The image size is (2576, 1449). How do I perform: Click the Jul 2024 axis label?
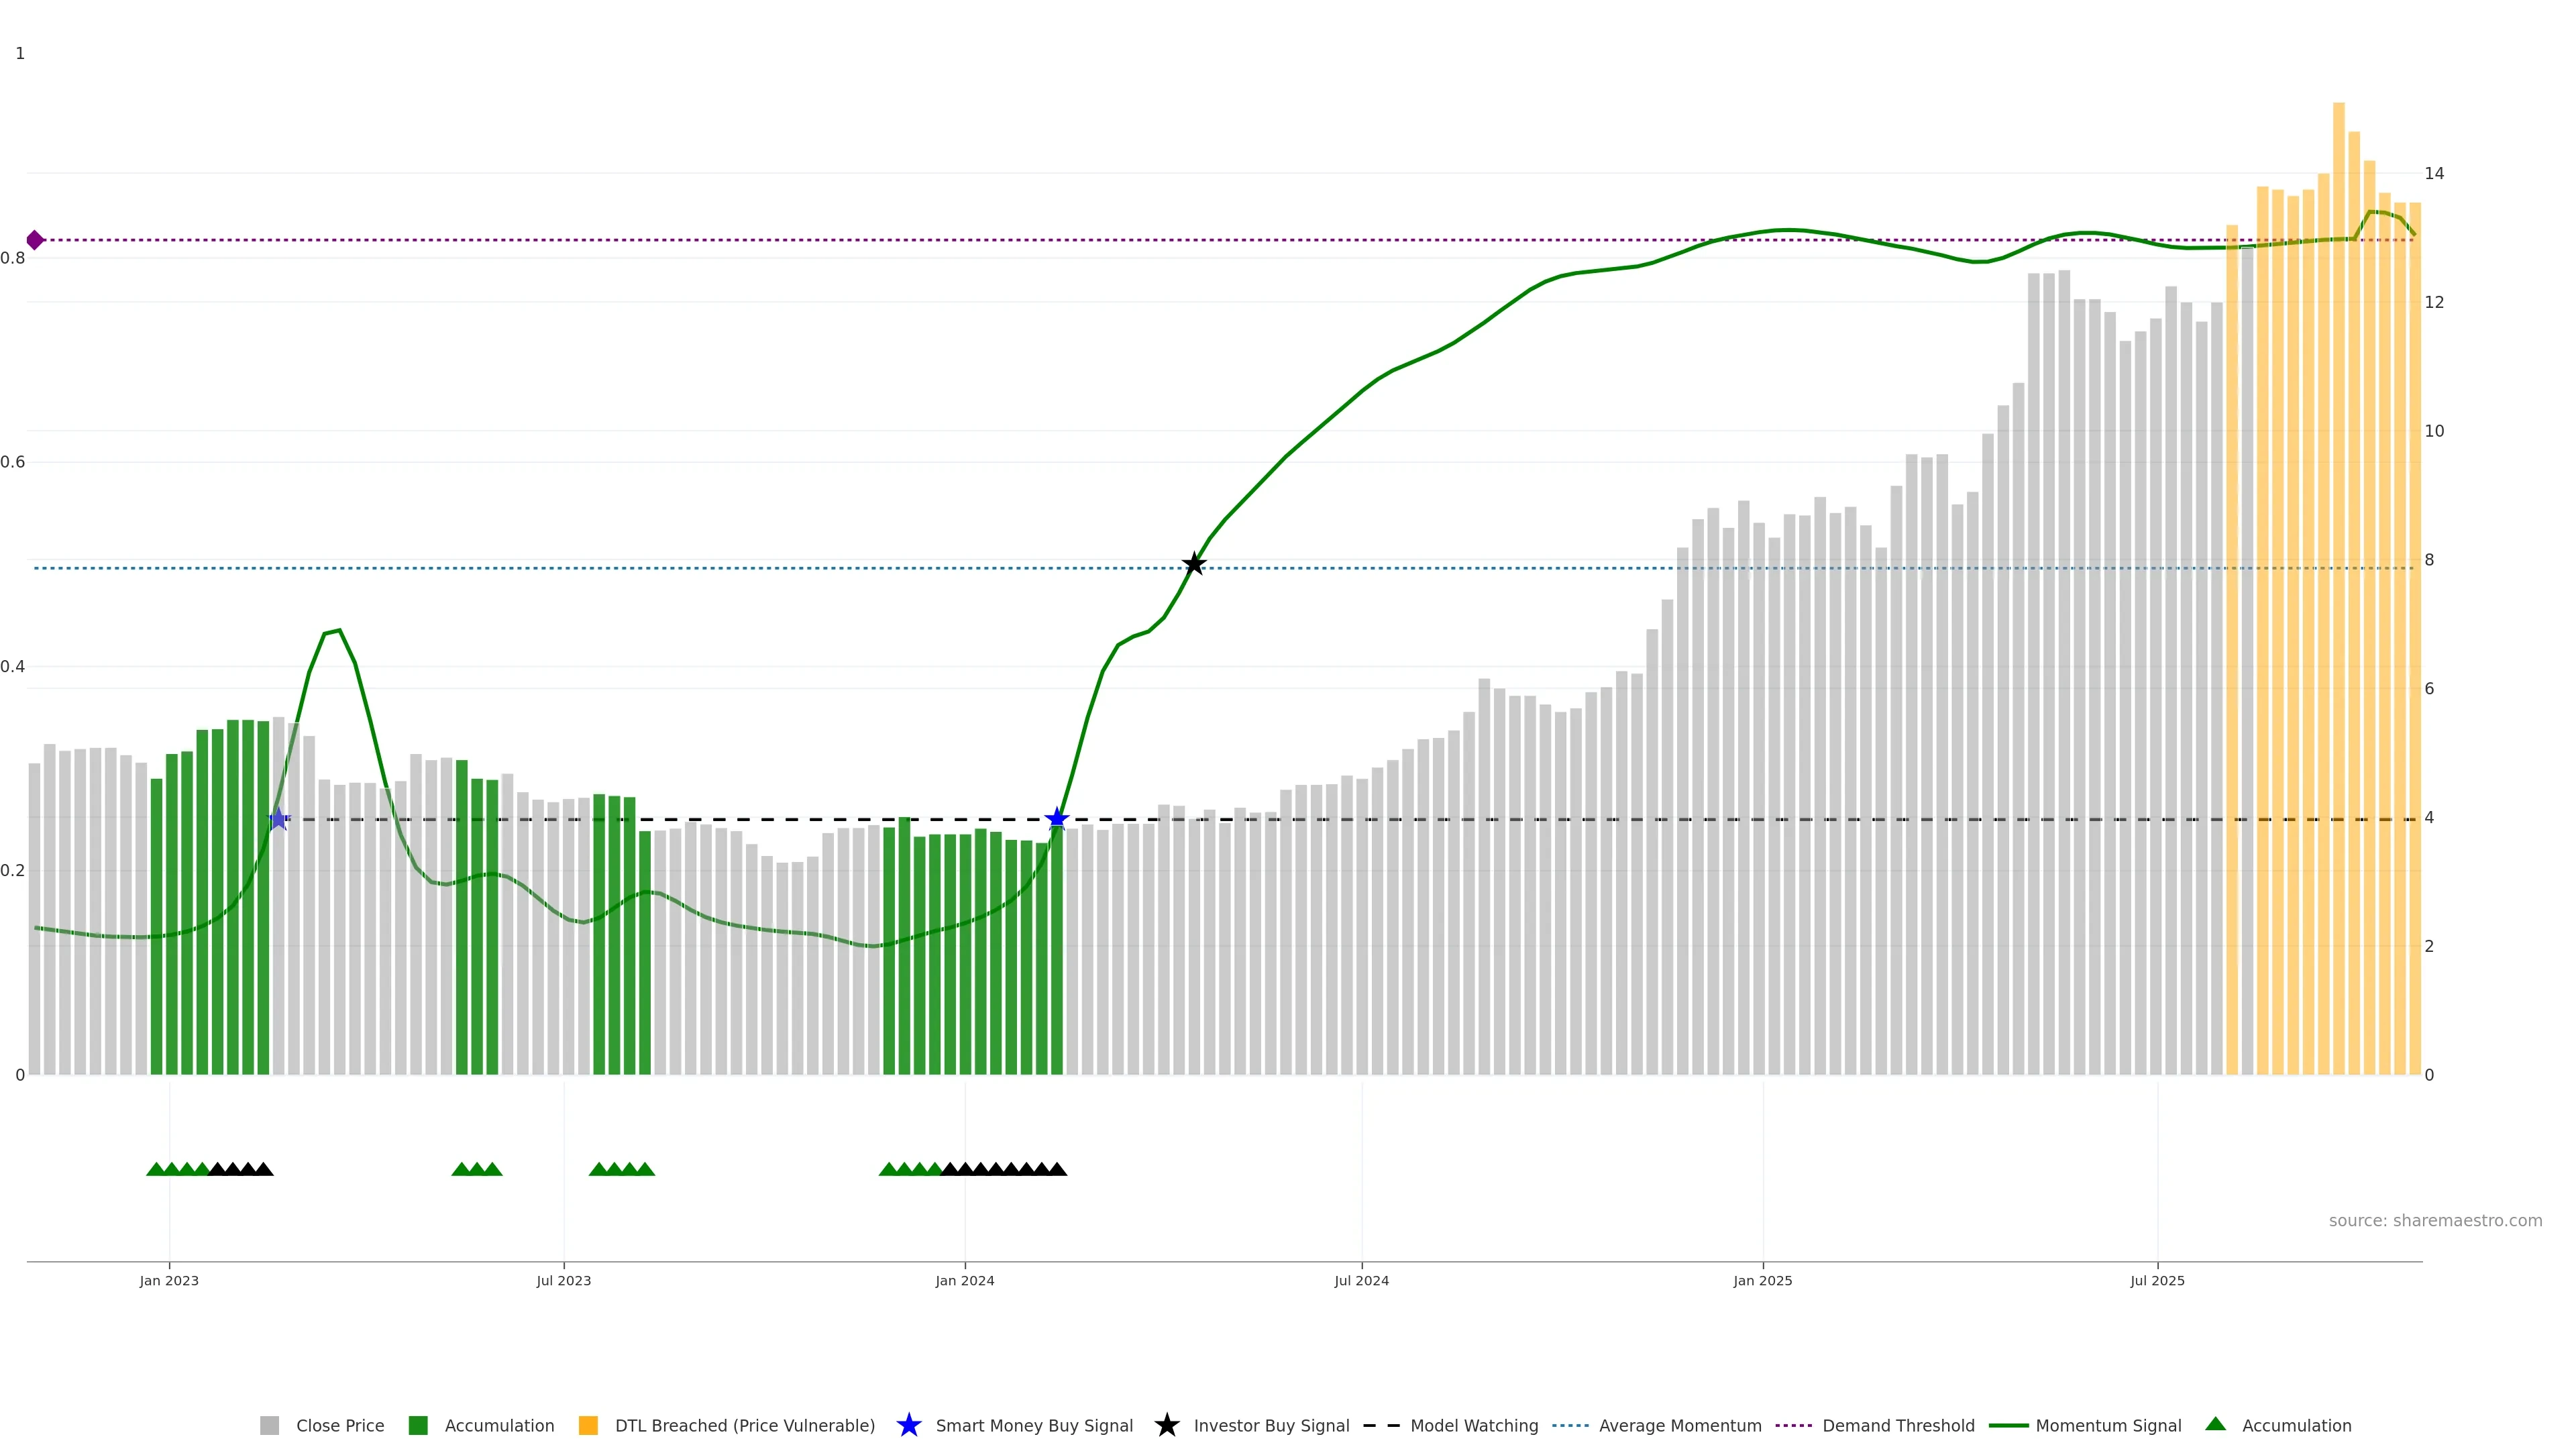[x=1361, y=1280]
